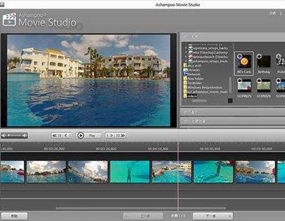Image resolution: width=285 pixels, height=221 pixels.
Task: Select the Birthday thumbnail
Action: 264,63
